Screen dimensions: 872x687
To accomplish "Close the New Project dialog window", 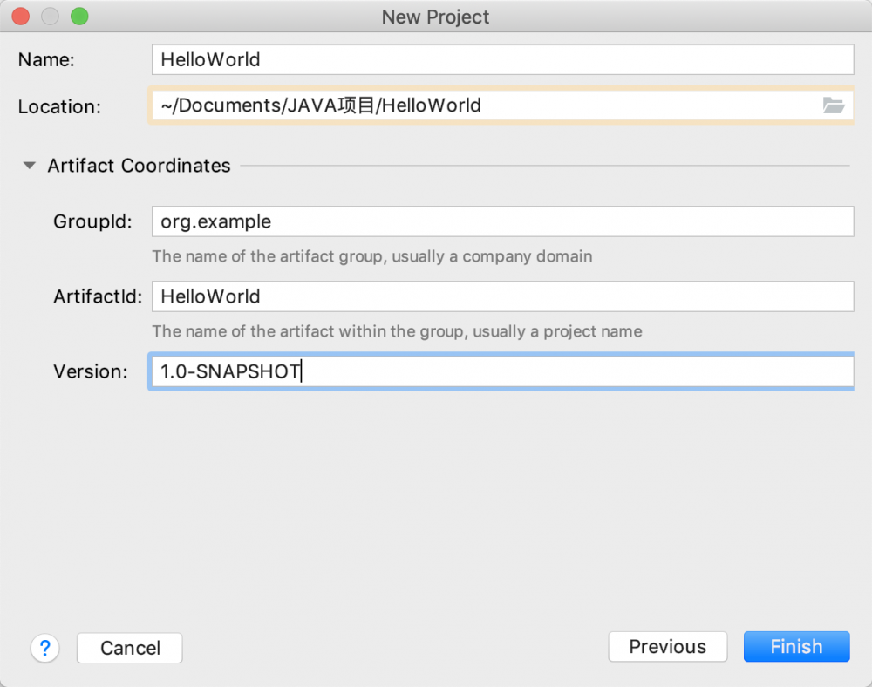I will coord(21,17).
